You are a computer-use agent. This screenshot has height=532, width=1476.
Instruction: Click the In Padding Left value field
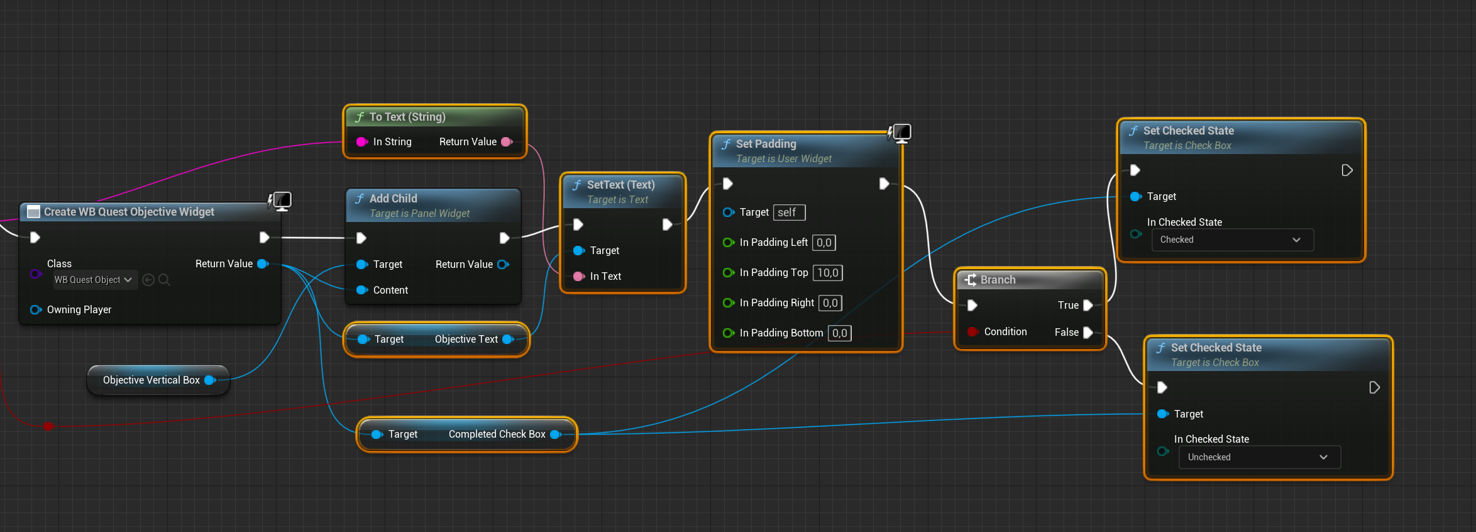click(824, 243)
